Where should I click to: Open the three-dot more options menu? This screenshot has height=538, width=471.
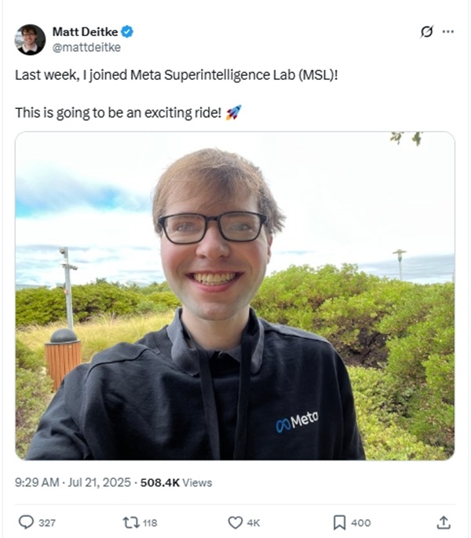coord(448,31)
